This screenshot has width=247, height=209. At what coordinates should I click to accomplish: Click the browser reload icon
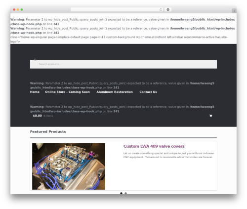pos(161,9)
